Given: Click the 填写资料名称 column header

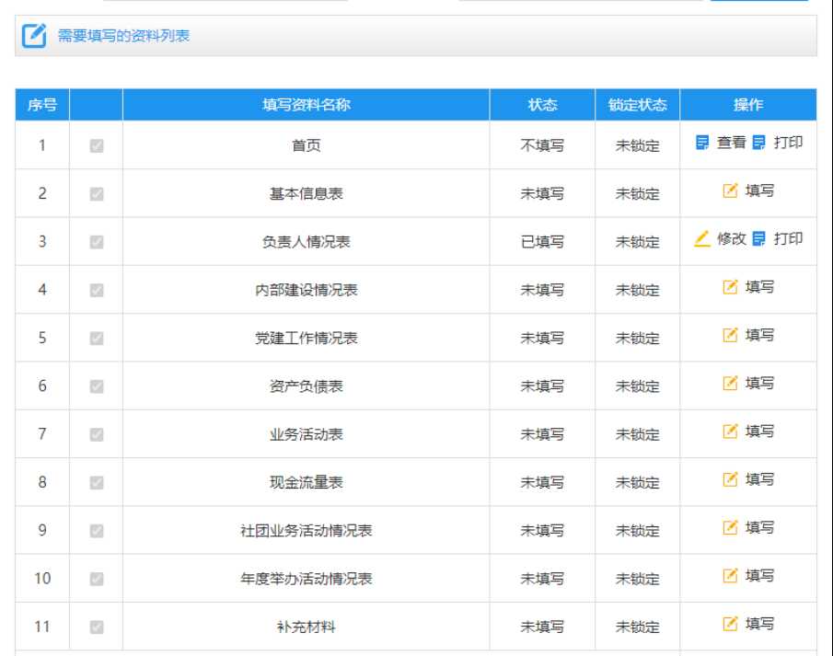Looking at the screenshot, I should tap(306, 105).
